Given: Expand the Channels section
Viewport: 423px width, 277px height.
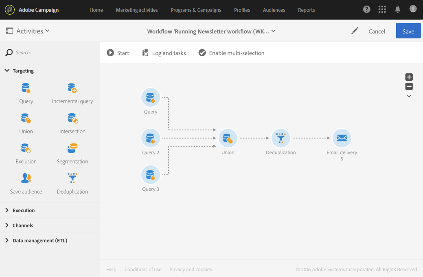Looking at the screenshot, I should click(7, 225).
